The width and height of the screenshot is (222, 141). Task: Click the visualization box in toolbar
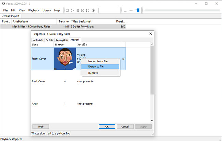click(x=109, y=10)
